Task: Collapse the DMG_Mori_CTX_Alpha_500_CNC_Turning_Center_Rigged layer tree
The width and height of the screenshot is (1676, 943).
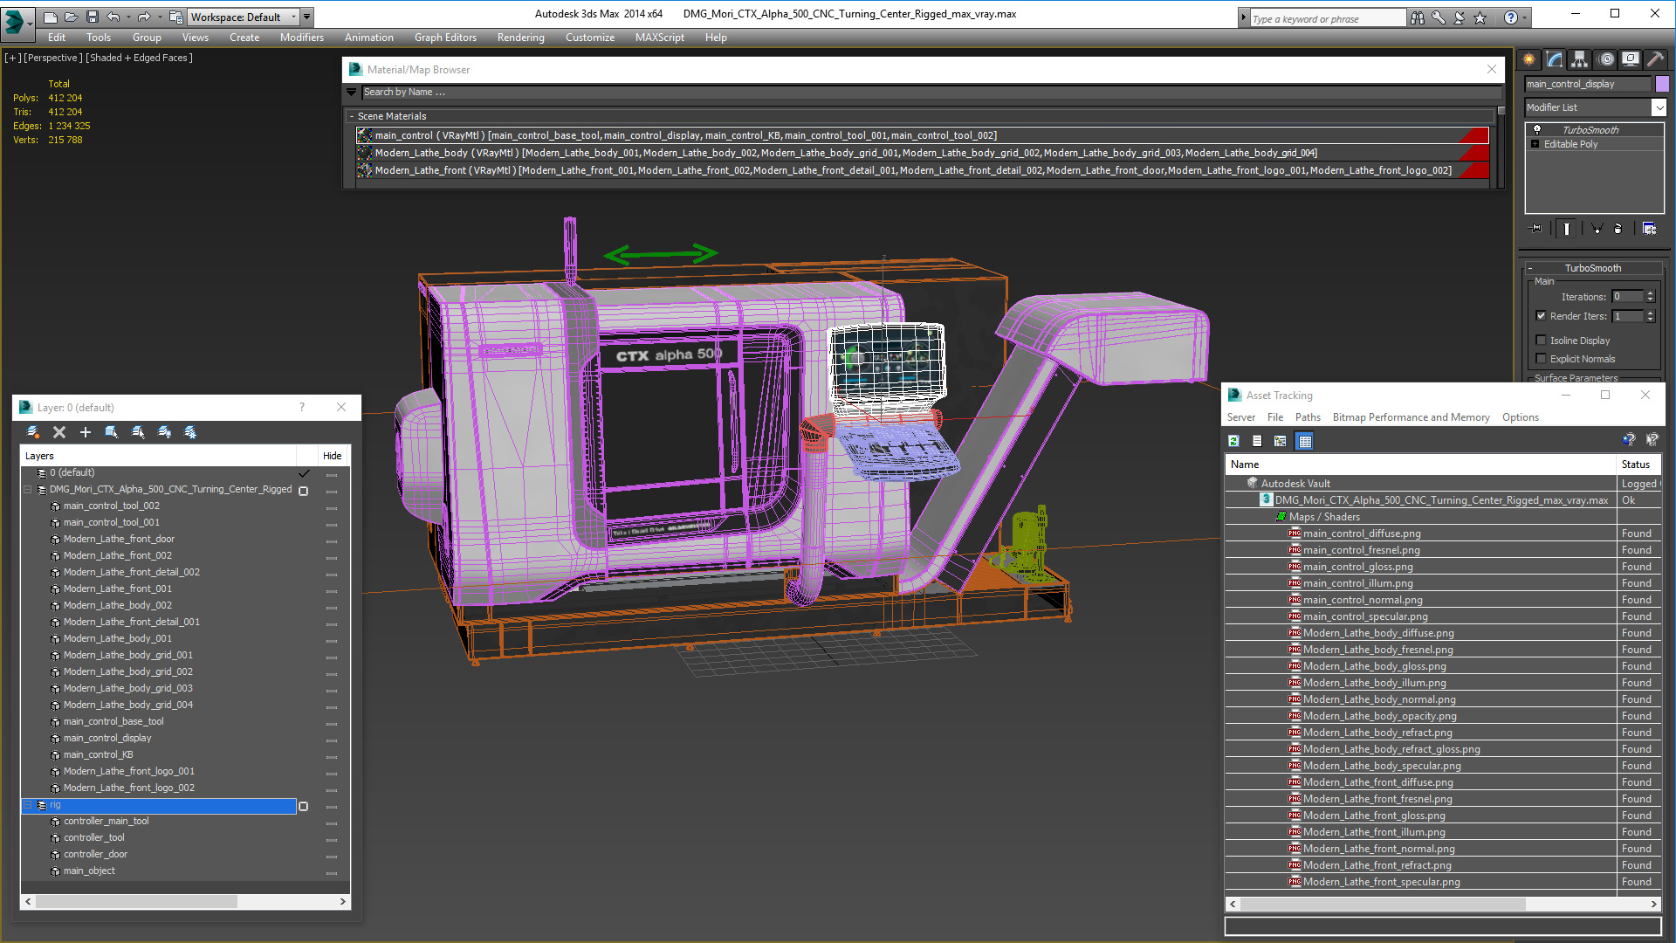Action: coord(28,490)
